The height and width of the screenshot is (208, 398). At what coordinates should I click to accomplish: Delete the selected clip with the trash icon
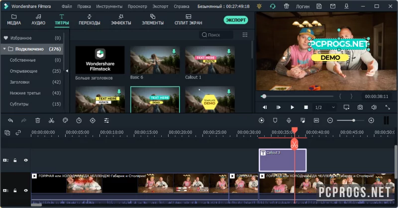point(38,120)
